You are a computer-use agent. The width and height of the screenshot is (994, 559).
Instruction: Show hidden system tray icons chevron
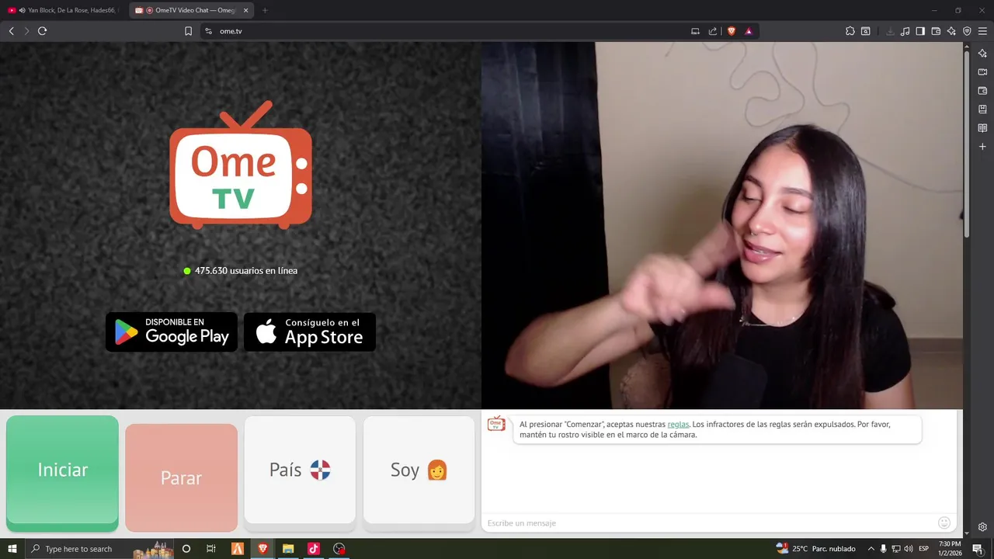coord(871,549)
